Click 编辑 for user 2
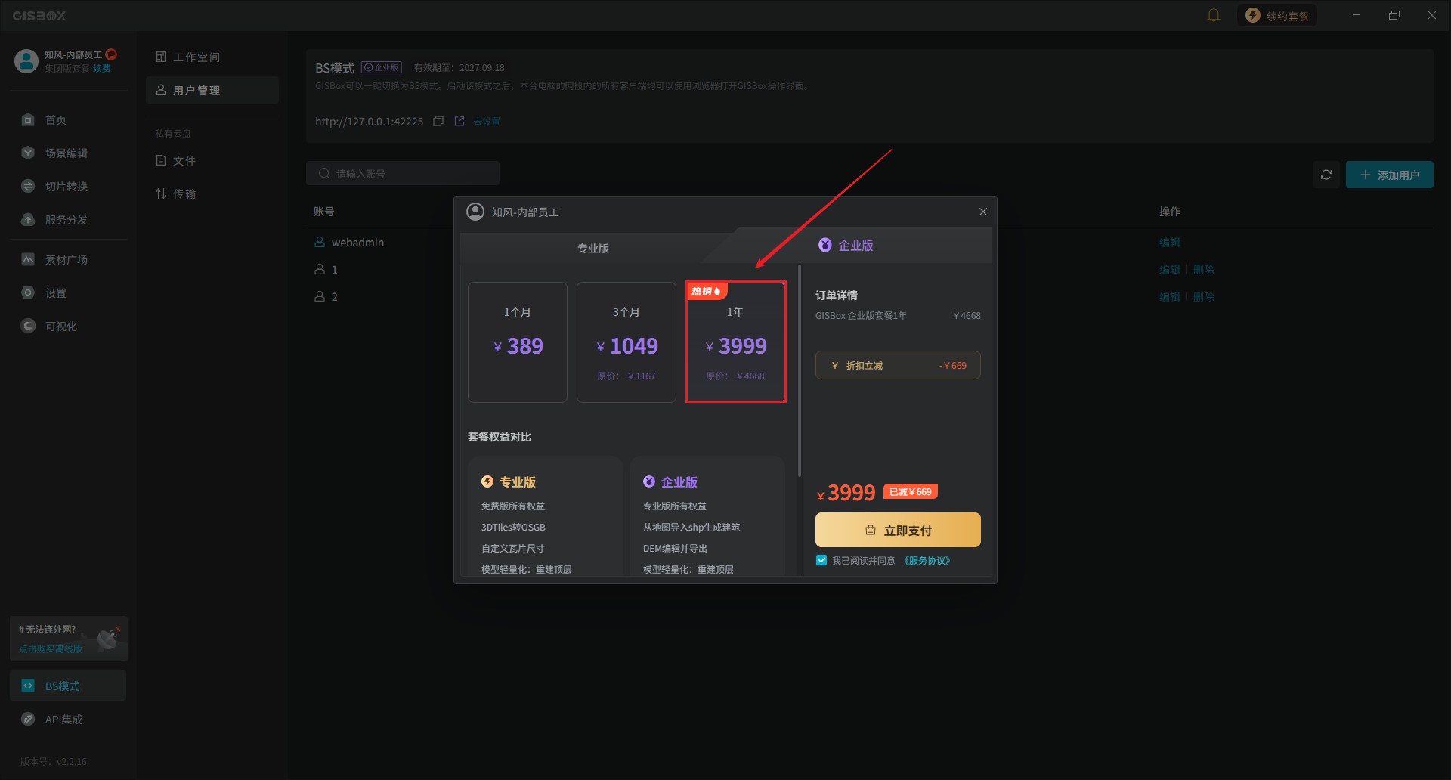Screen dimensions: 1451x780 (x=1170, y=297)
